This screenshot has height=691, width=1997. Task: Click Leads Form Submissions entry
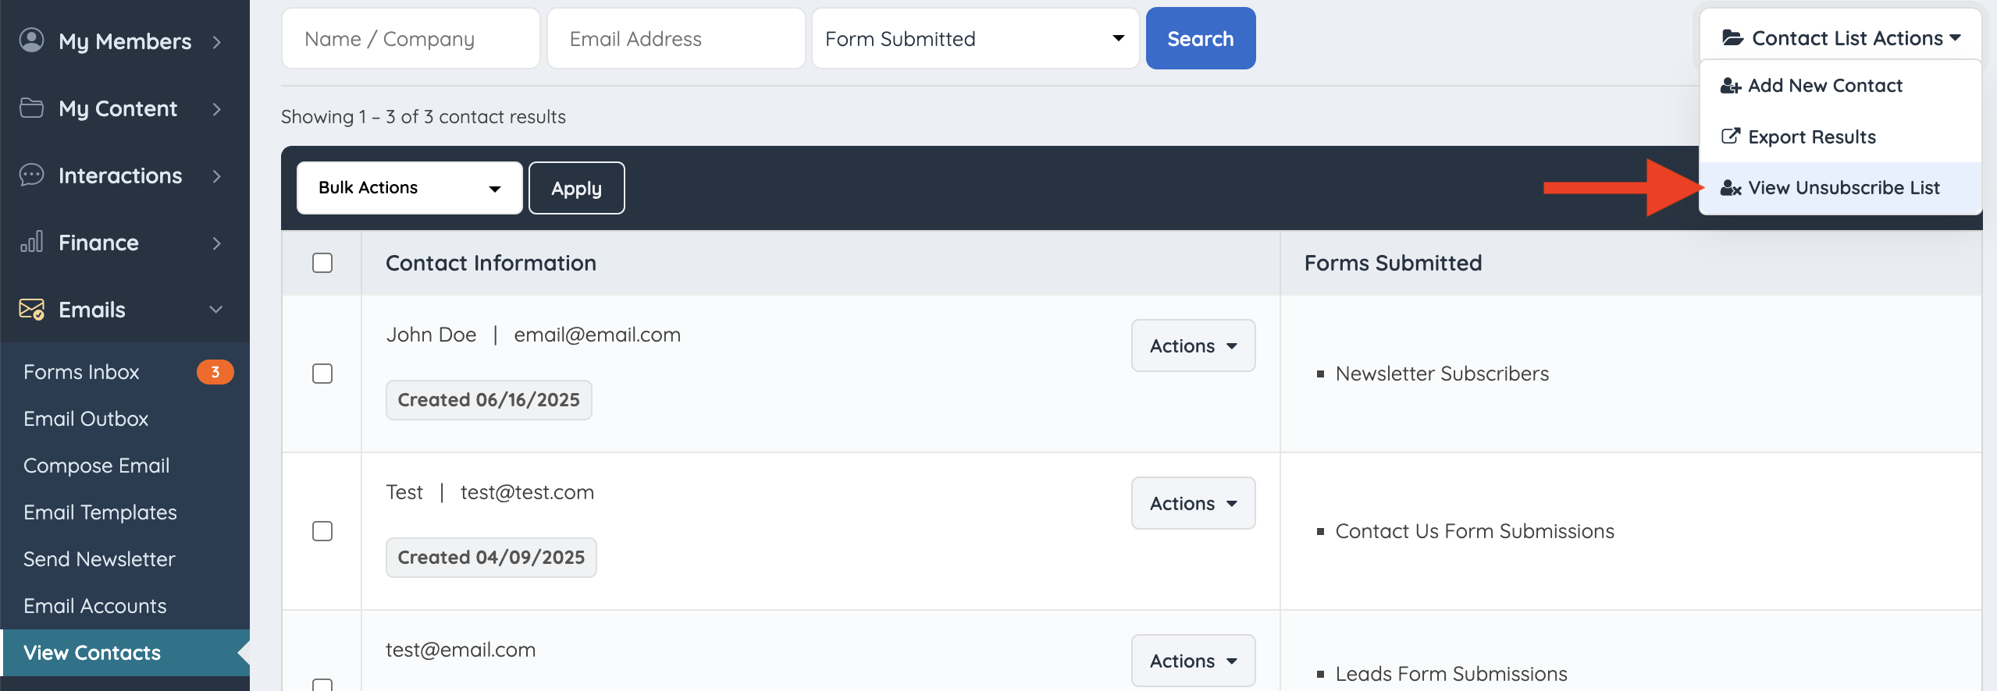[x=1451, y=674]
